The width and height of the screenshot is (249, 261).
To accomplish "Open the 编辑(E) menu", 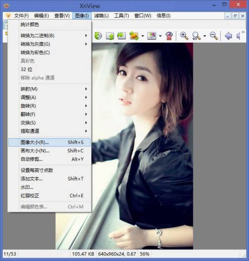I will 41,16.
